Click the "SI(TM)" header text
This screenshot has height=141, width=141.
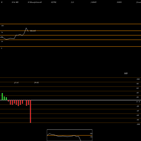[54, 2]
